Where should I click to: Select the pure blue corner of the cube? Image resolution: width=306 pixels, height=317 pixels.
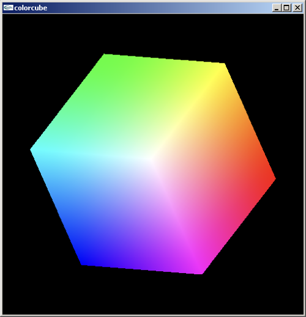[82, 264]
